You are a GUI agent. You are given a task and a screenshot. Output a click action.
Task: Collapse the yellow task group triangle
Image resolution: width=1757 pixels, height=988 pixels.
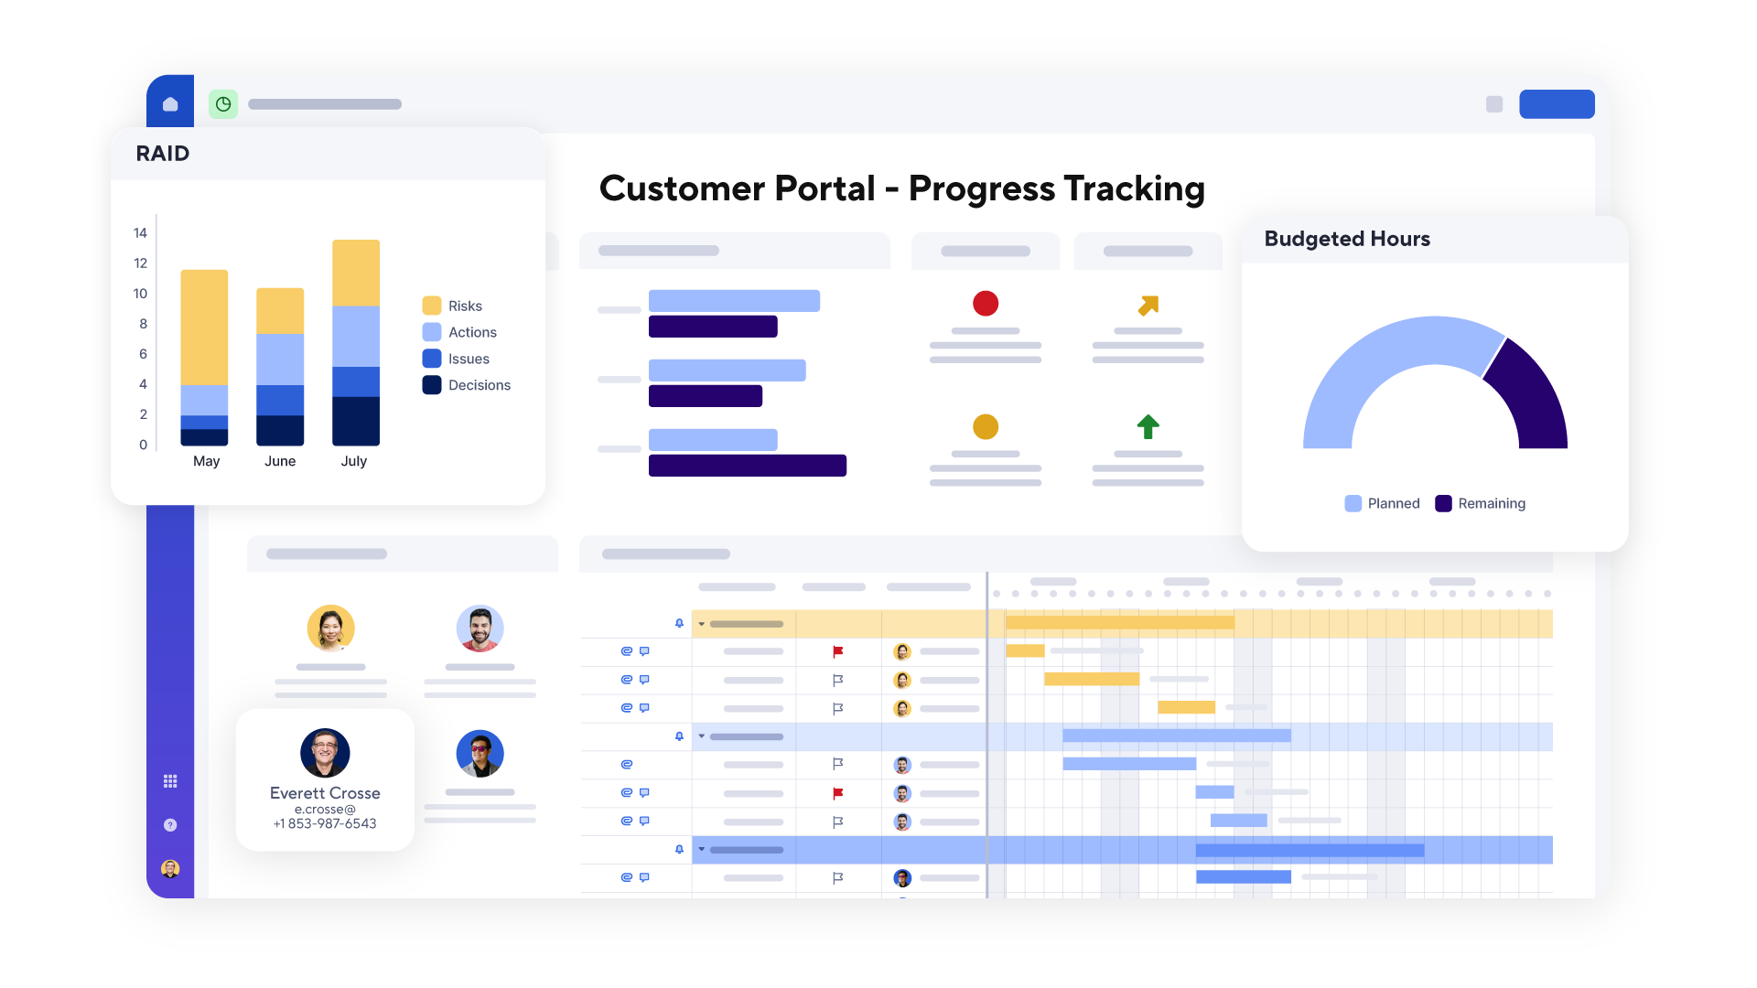[x=702, y=624]
